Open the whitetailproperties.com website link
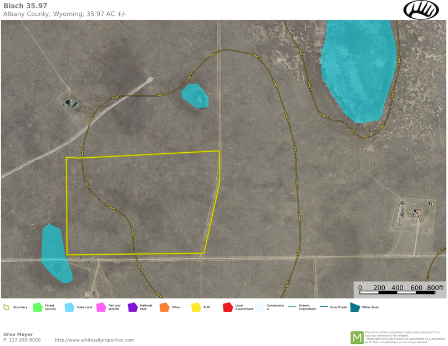The height and width of the screenshot is (346, 448). [x=94, y=340]
